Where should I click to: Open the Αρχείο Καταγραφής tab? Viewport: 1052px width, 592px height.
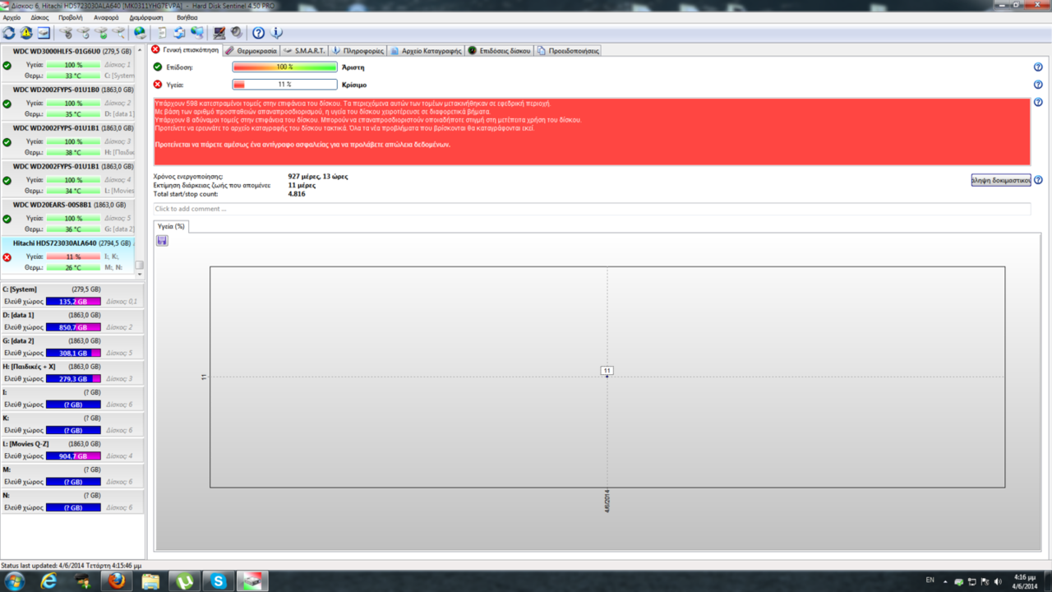coord(425,51)
